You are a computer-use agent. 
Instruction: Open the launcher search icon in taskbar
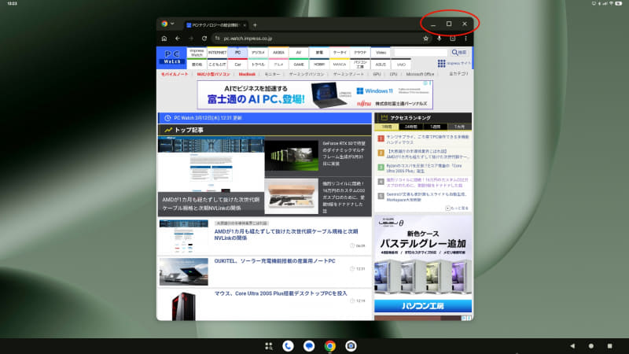pos(269,346)
